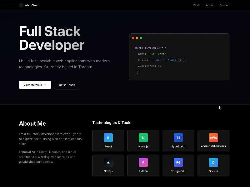Click the About Me heading
The height and width of the screenshot is (187, 250).
32,123
